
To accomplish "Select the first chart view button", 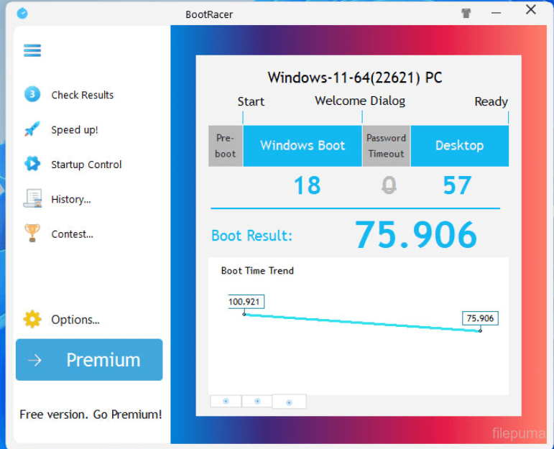I will (x=226, y=402).
